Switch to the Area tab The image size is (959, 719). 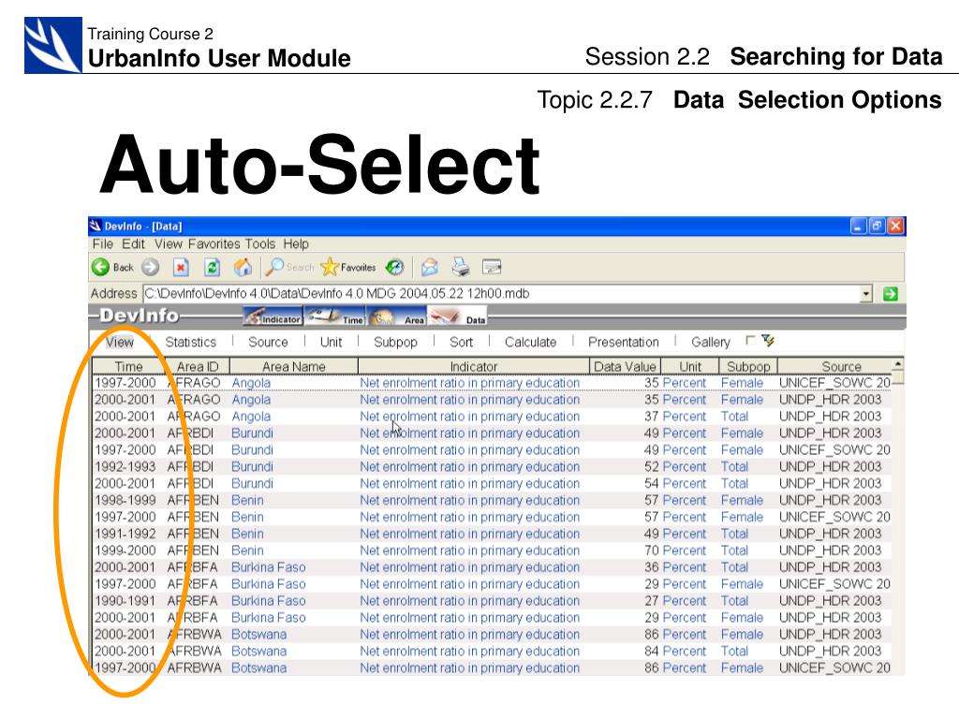(398, 318)
